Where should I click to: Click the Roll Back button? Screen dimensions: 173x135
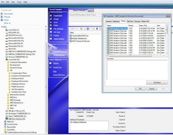click(157, 83)
